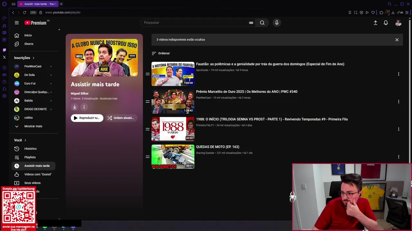Open Seus vídeos in the sidebar
Viewport: 412px width, 231px height.
[33, 183]
